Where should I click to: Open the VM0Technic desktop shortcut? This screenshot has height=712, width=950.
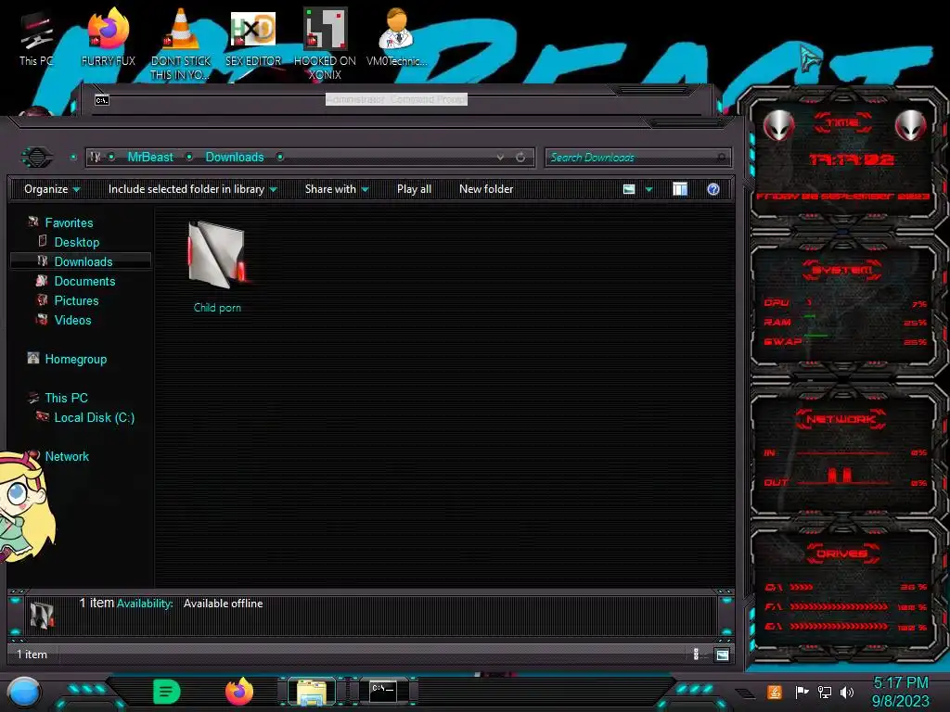coord(396,37)
